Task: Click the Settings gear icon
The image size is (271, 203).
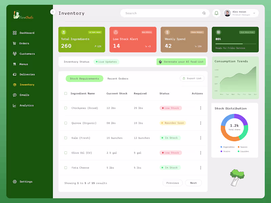Action: coord(15,182)
